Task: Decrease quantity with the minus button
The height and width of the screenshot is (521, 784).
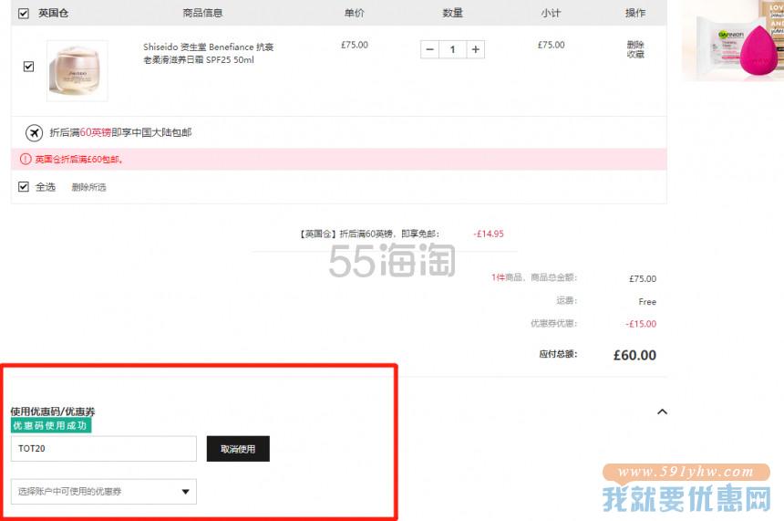Action: (x=429, y=49)
